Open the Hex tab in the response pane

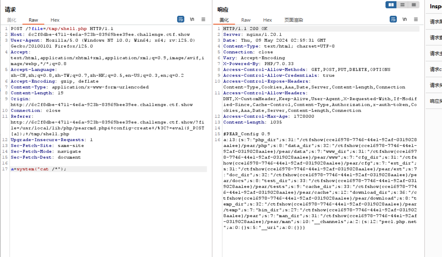[268, 20]
